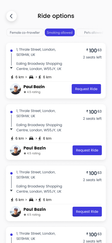Select Paul Bazin's name in the third card

(x=34, y=209)
